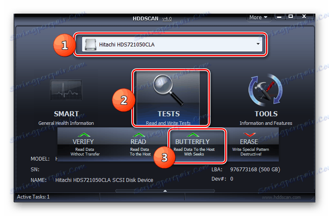Open the www.hddscan.com website link

tap(281, 197)
